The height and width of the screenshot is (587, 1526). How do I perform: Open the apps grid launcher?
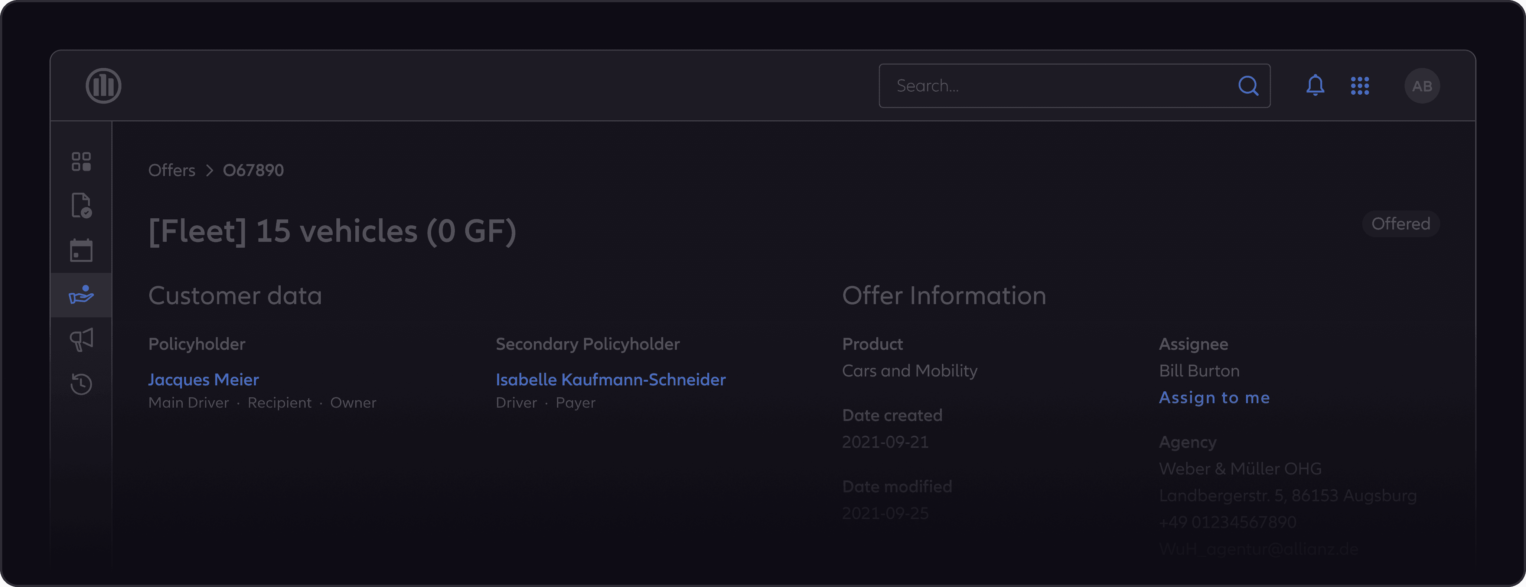point(1360,86)
